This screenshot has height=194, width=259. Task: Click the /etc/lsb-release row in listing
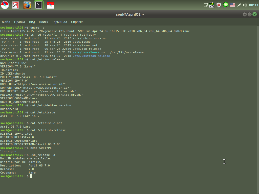click(51, 49)
